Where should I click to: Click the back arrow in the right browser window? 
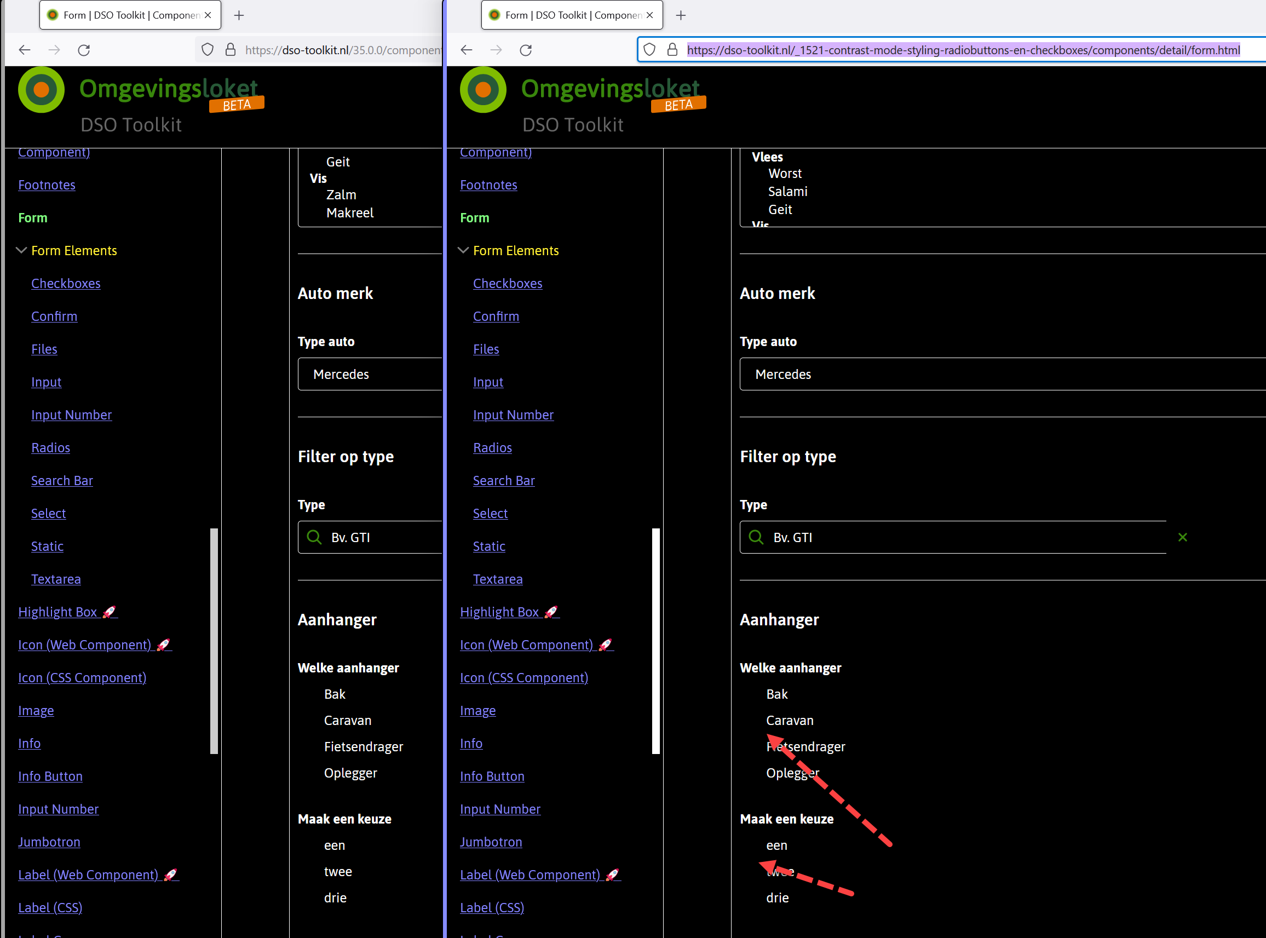(467, 50)
